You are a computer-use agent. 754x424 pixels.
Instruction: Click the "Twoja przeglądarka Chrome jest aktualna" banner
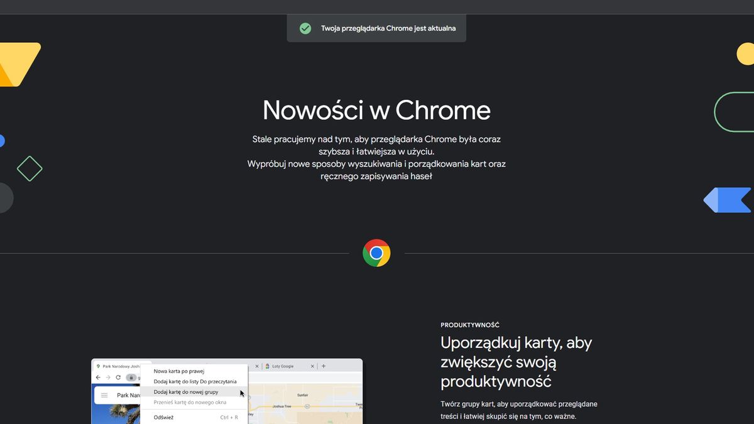(376, 28)
